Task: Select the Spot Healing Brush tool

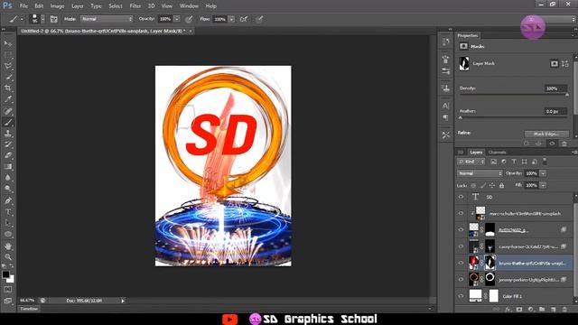Action: (8, 111)
